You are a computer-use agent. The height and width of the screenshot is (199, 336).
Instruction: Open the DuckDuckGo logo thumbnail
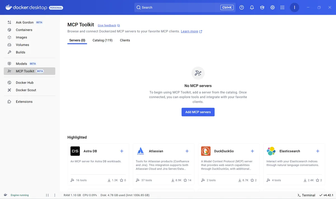point(206,151)
